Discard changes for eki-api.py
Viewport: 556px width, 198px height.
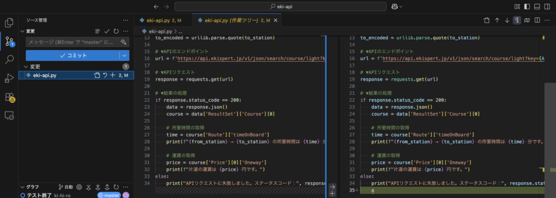pyautogui.click(x=105, y=75)
